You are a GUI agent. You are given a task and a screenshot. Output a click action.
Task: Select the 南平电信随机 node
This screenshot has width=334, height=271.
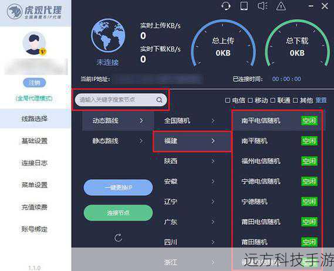point(279,121)
